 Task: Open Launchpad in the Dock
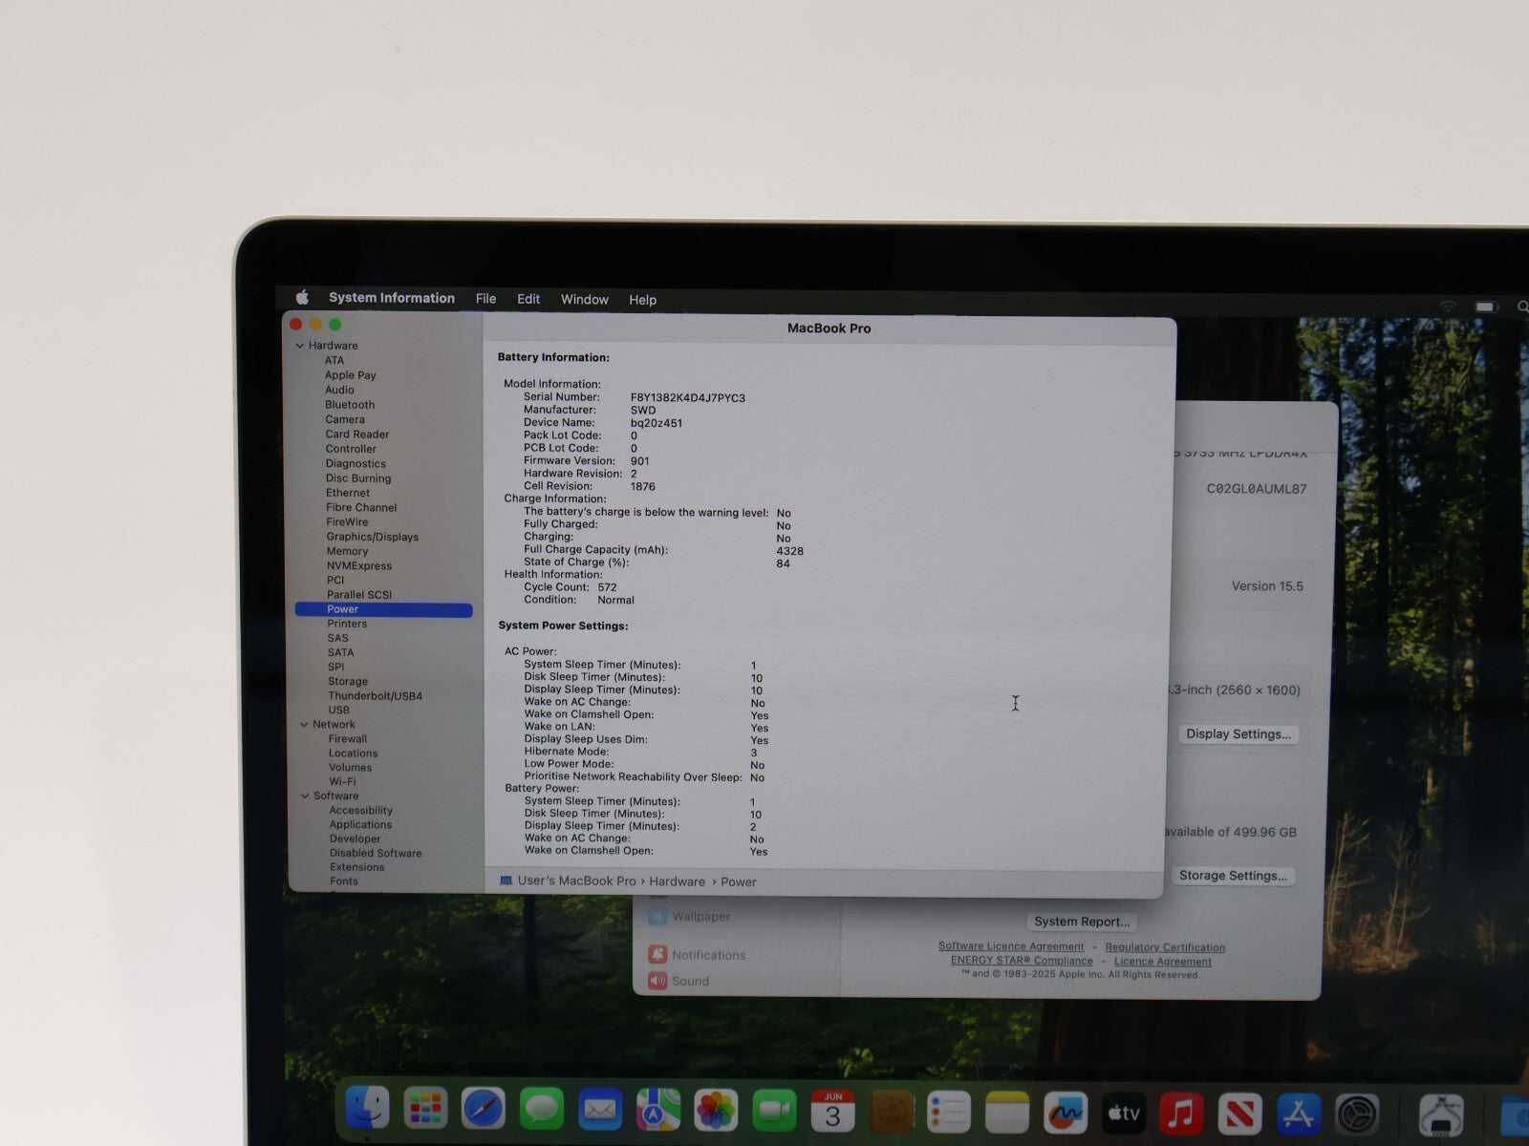point(425,1109)
